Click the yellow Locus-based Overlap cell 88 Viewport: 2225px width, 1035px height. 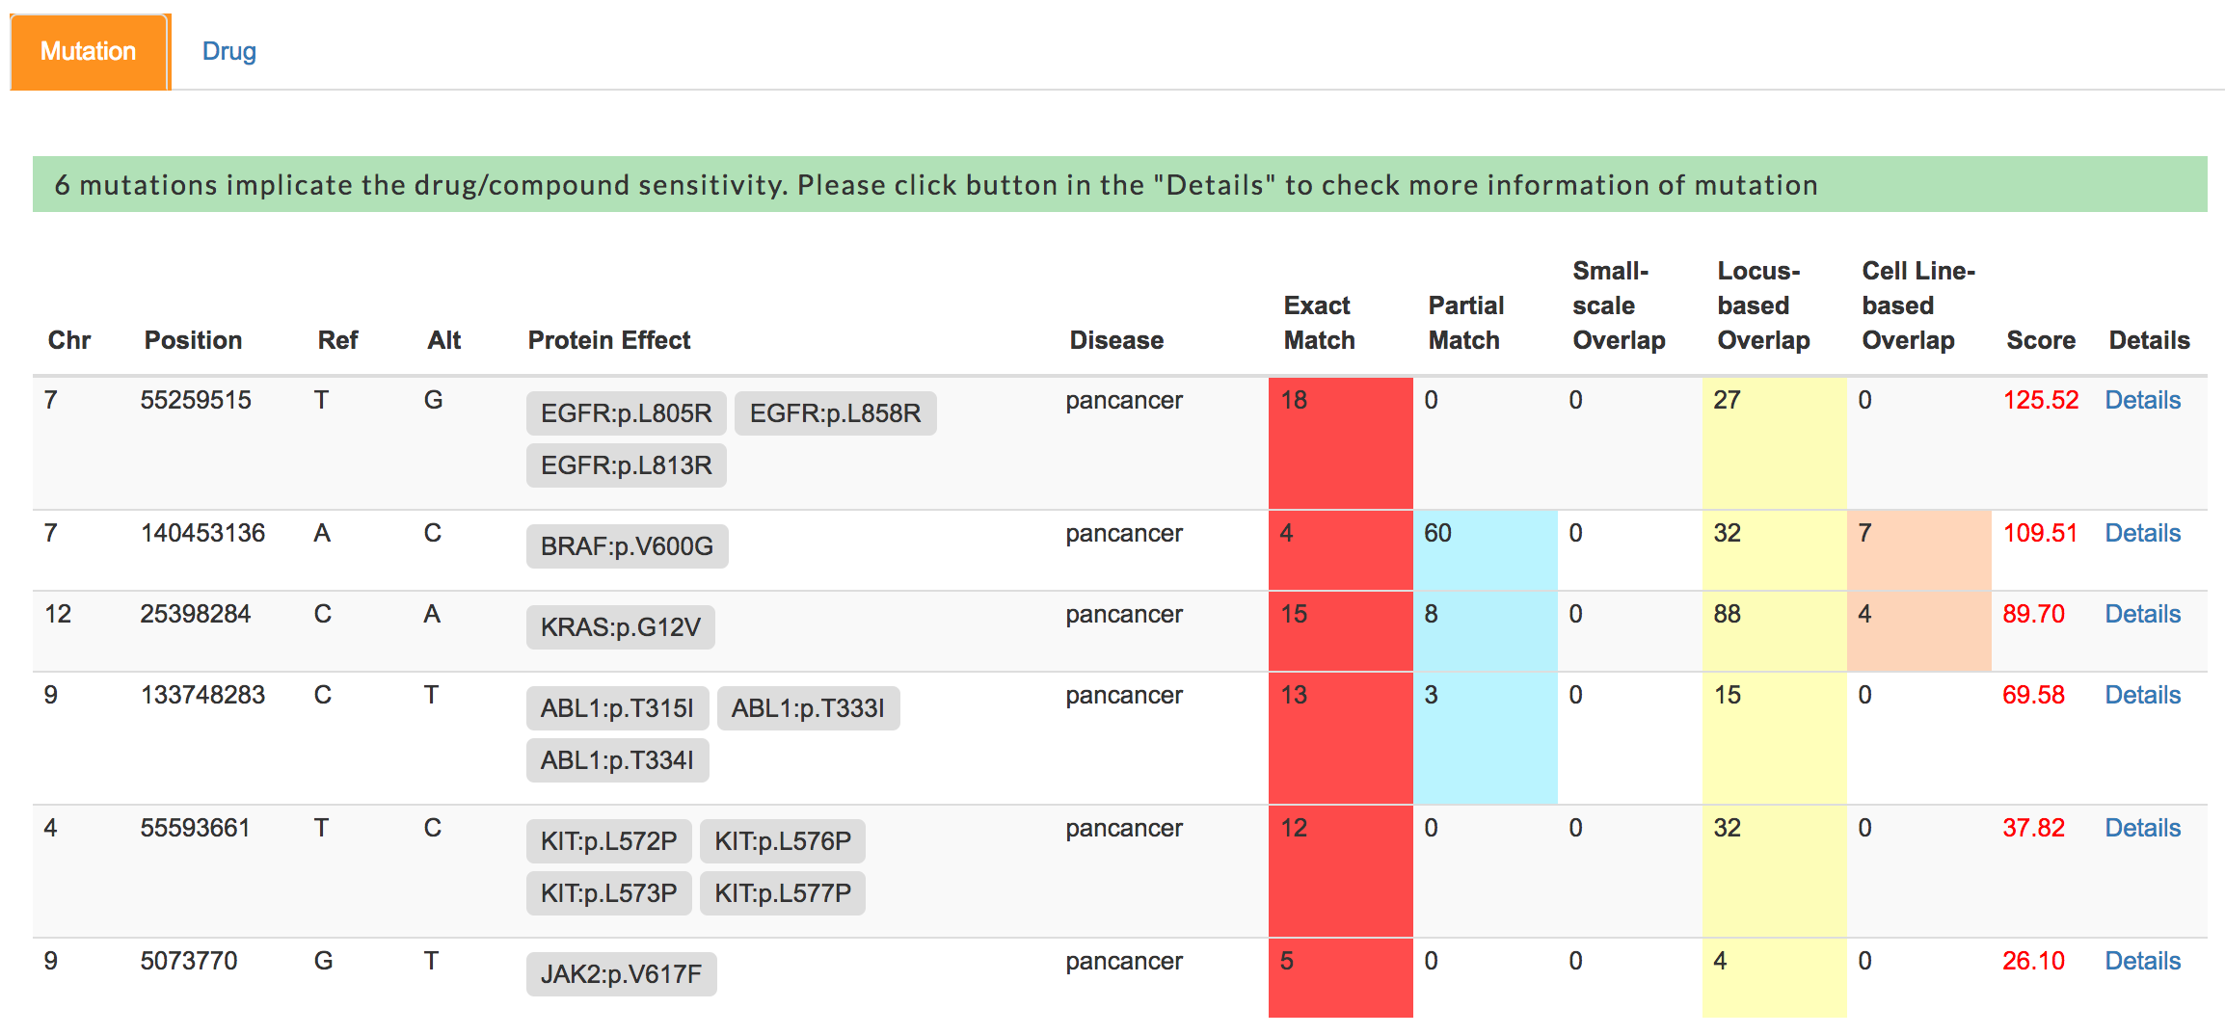point(1775,631)
